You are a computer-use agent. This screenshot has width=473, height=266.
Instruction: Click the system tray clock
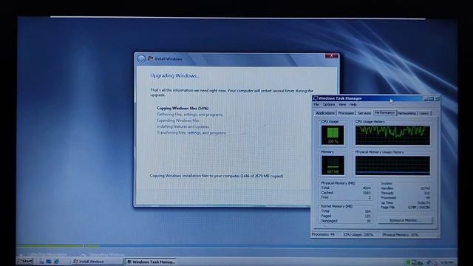(446, 262)
